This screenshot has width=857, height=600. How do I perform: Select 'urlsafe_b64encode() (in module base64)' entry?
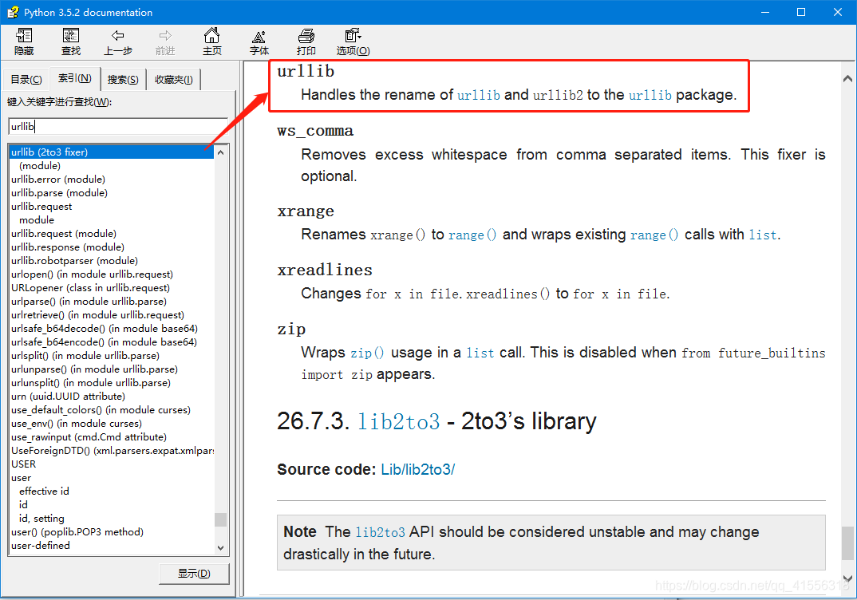104,342
